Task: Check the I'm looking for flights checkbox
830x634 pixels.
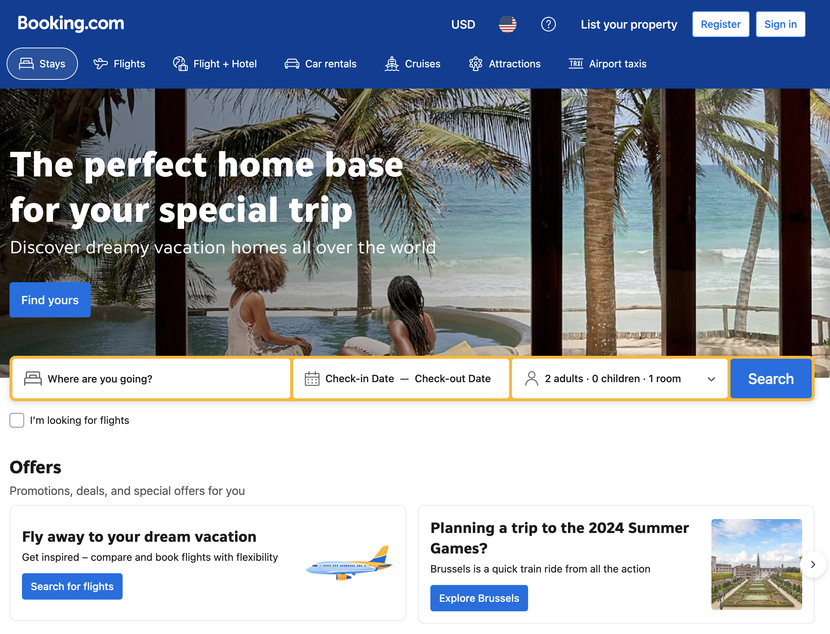Action: 17,420
